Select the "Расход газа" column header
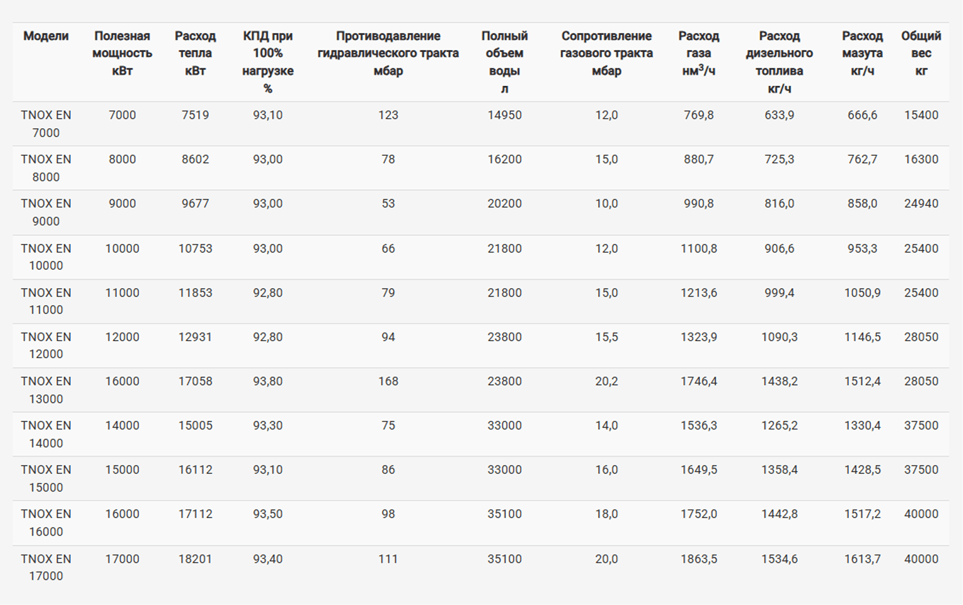This screenshot has width=963, height=605. click(699, 53)
